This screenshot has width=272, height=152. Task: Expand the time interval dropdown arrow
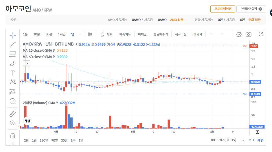80,34
